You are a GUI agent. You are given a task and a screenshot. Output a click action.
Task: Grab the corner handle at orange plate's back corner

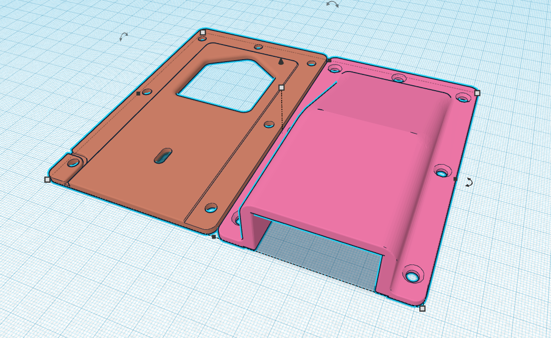[203, 32]
